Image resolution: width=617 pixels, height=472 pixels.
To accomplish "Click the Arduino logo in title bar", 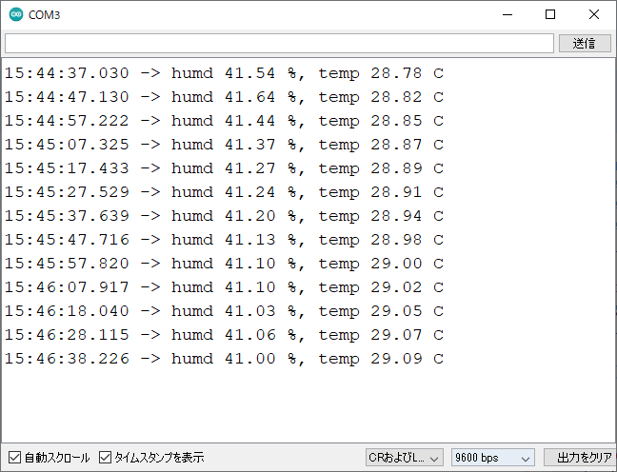I will [x=15, y=15].
